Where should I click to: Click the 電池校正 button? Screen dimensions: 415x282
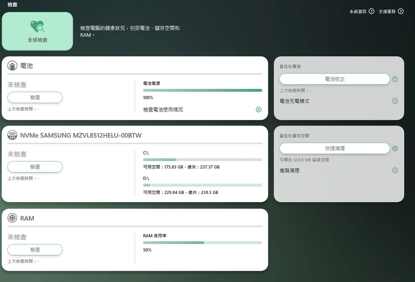(x=335, y=79)
